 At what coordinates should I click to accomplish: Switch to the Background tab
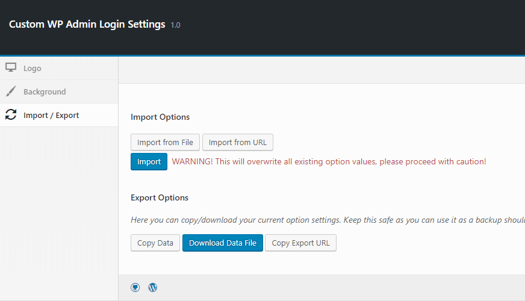(59, 92)
